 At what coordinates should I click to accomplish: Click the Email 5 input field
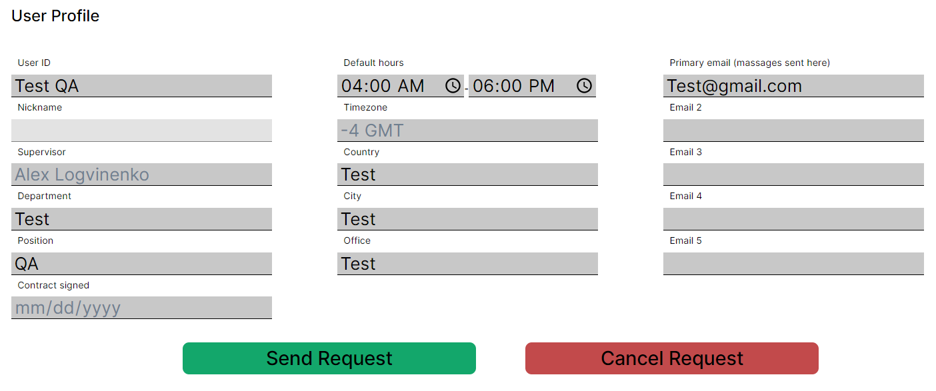click(793, 264)
